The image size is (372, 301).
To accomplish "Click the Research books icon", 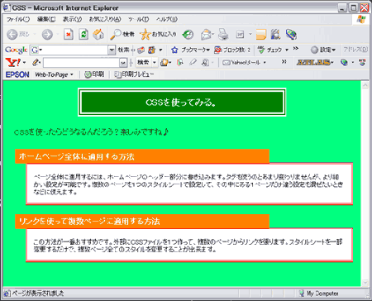I will (275, 35).
